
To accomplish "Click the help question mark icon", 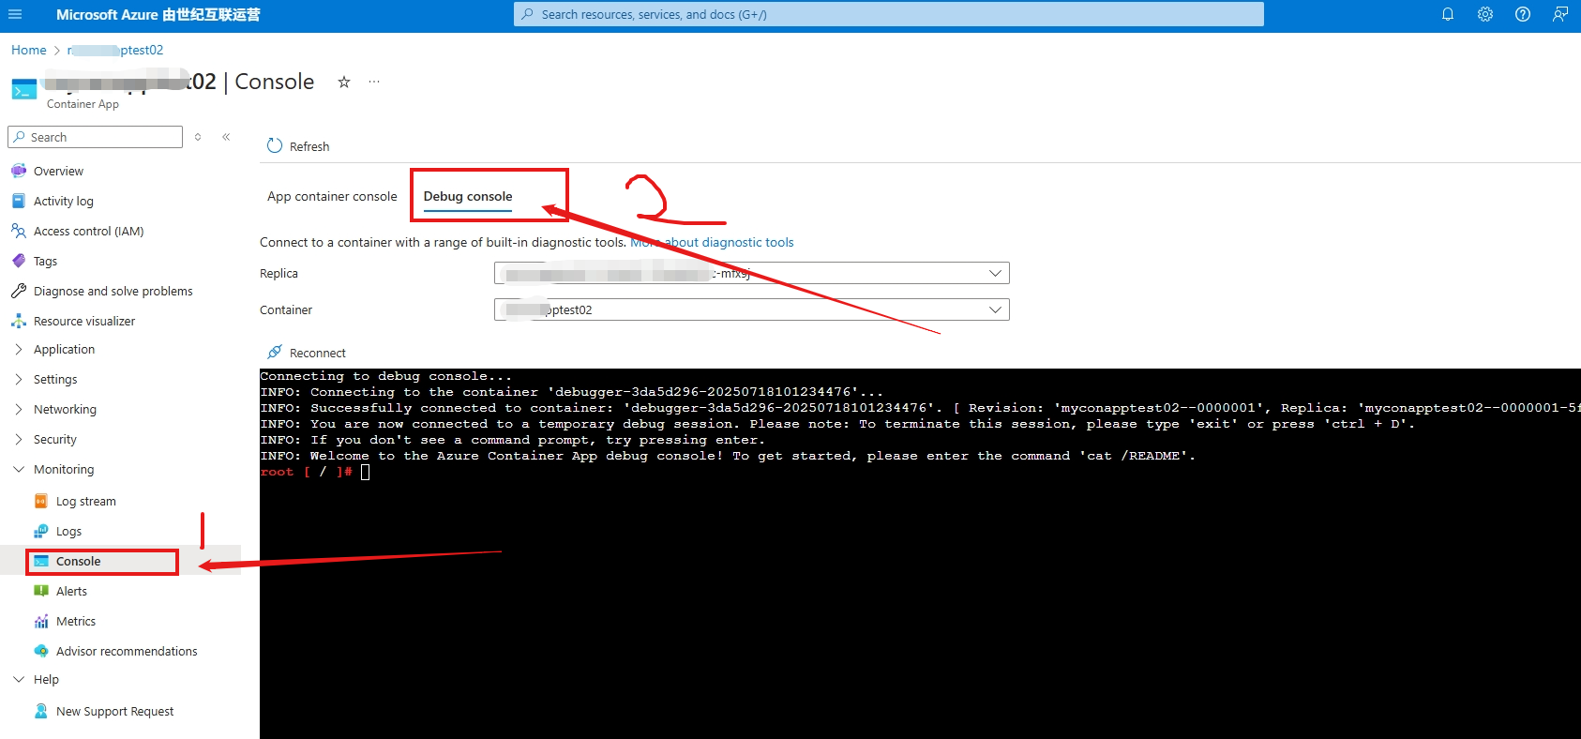I will (1523, 14).
